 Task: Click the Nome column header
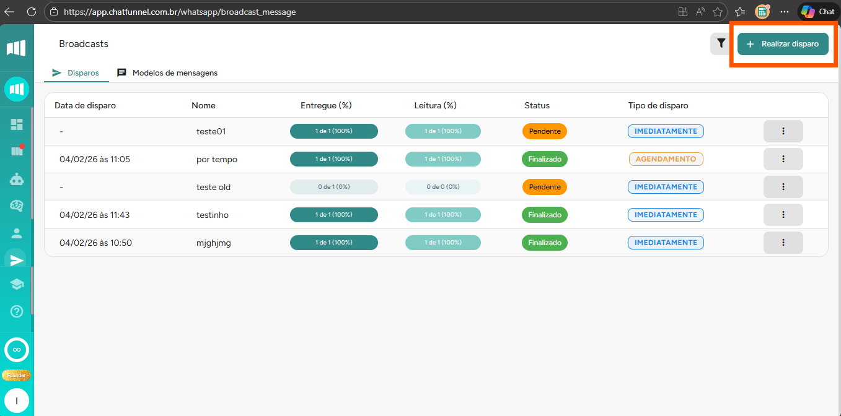coord(203,105)
